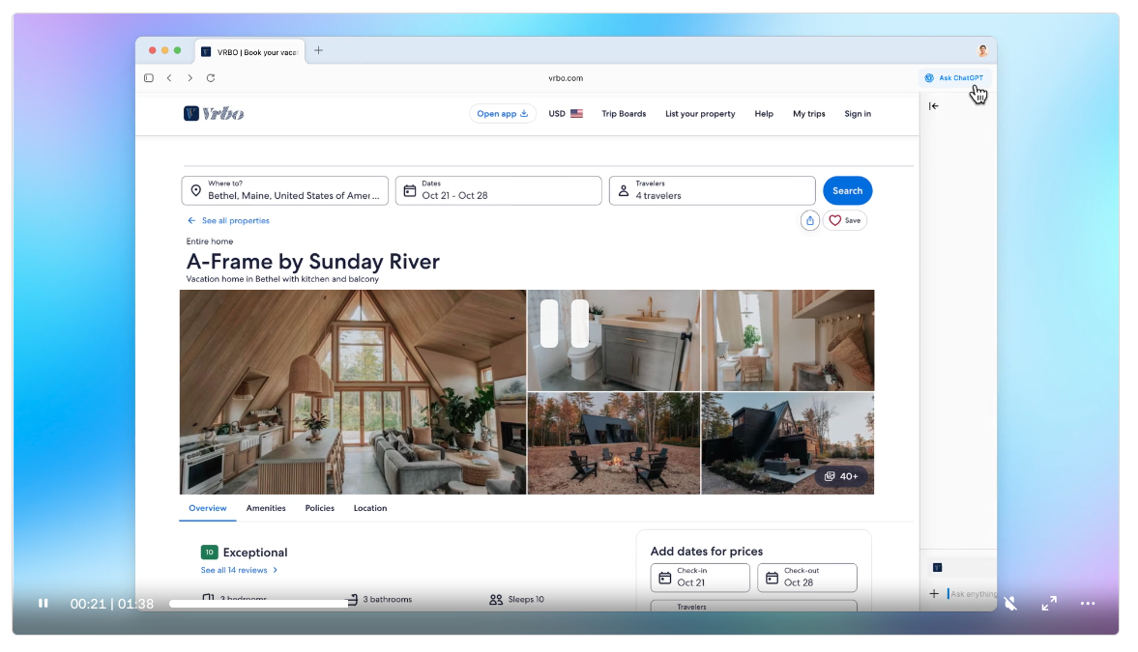This screenshot has height=652, width=1138.
Task: Open the fire pit exterior photo
Action: 614,444
